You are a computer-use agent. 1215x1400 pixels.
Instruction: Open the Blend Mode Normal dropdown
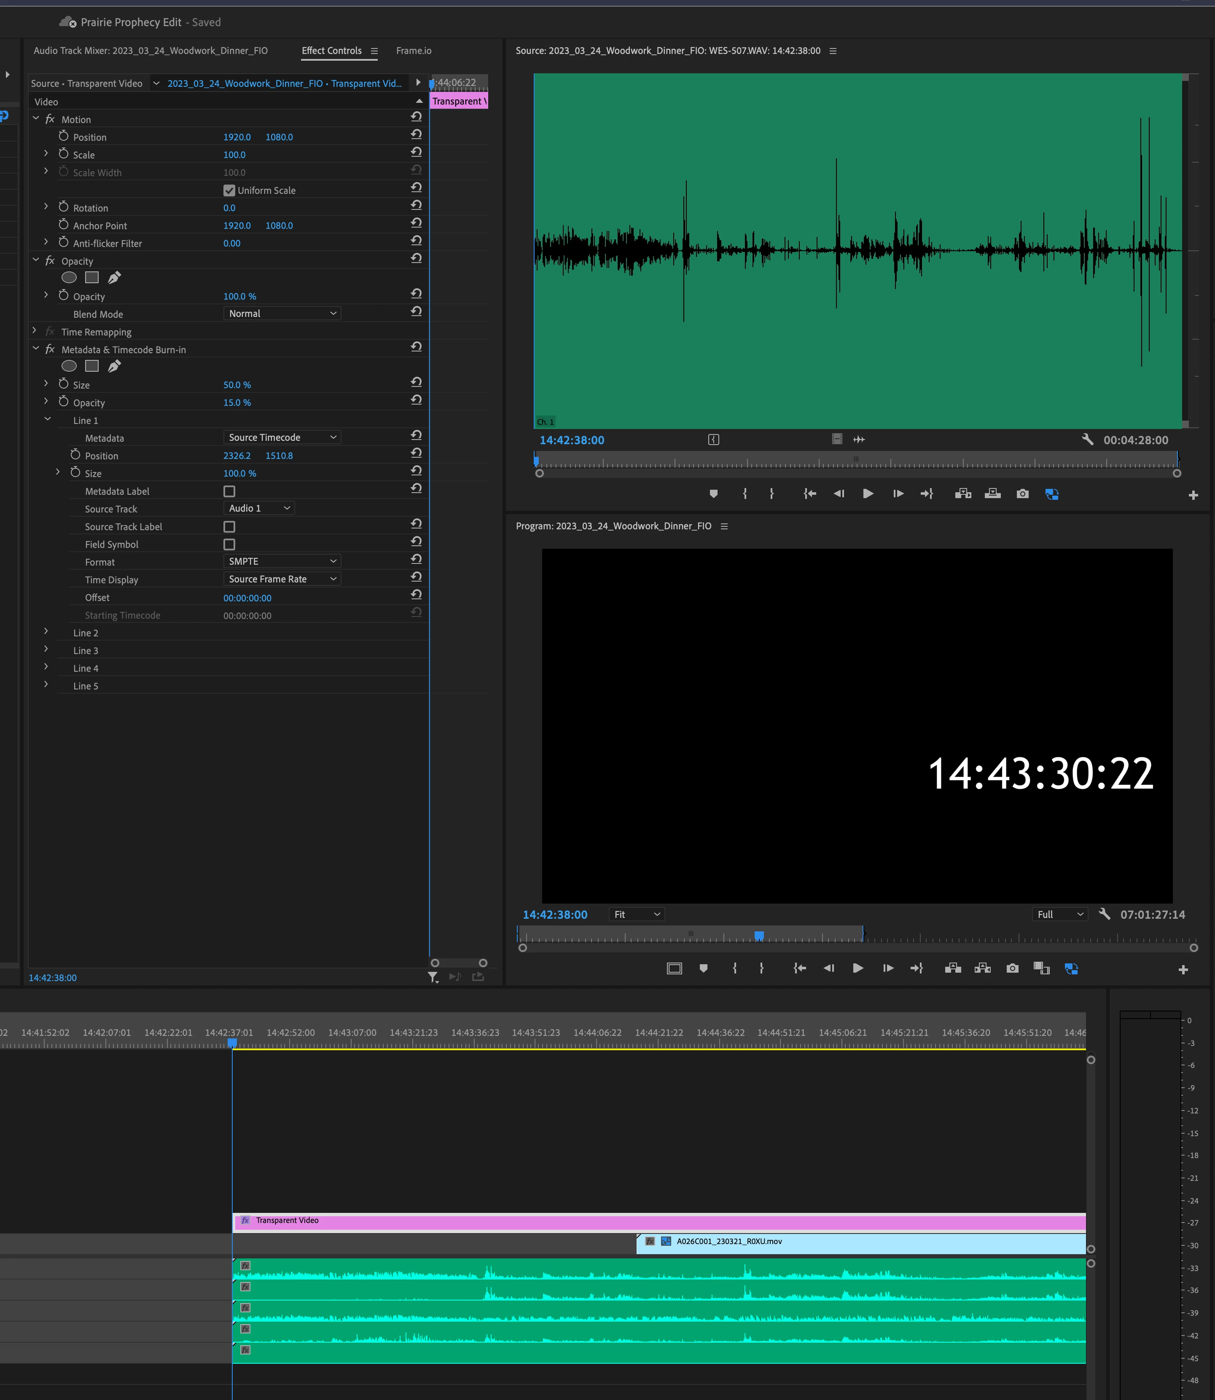coord(281,314)
